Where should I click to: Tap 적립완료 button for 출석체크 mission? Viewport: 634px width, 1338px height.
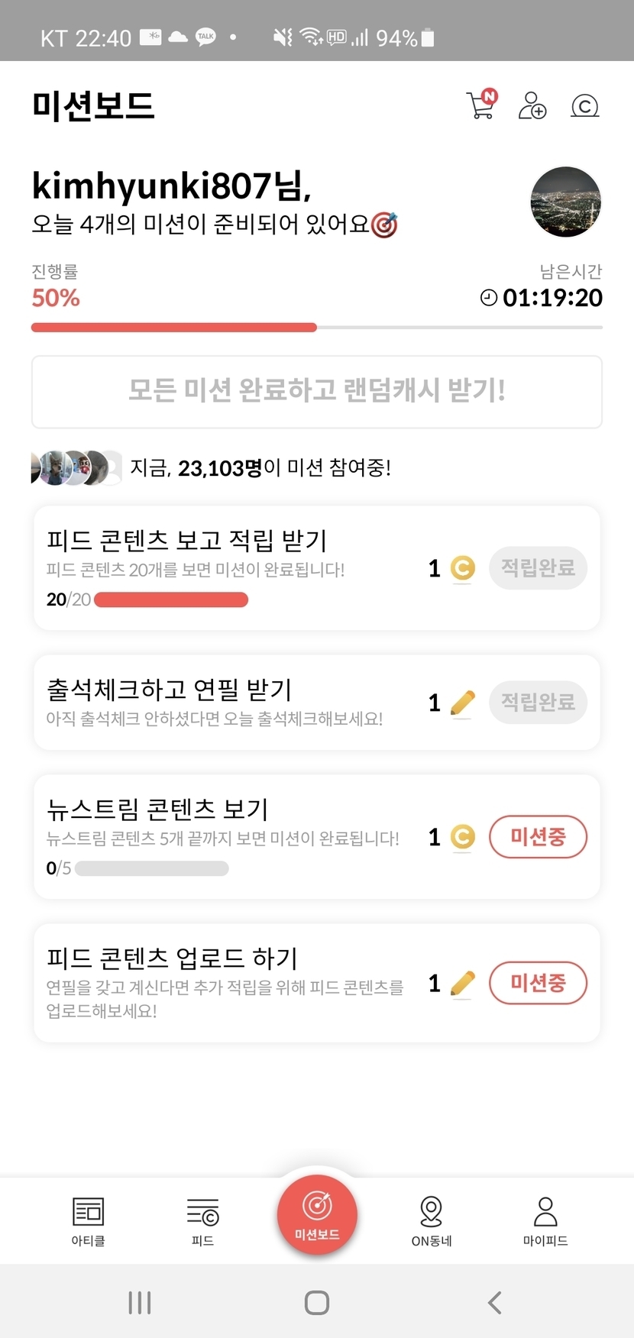coord(538,702)
